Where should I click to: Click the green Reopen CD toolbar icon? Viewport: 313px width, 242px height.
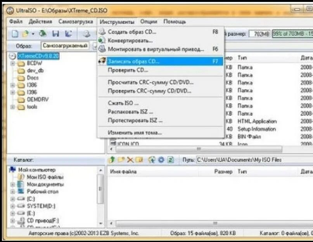(43, 34)
